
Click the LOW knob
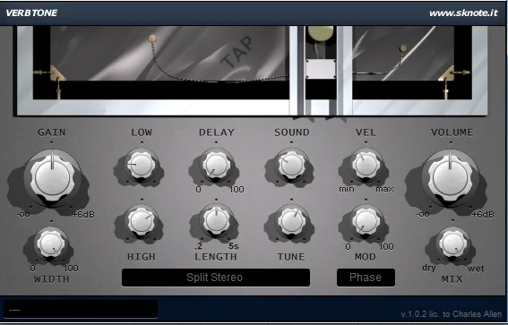point(142,165)
